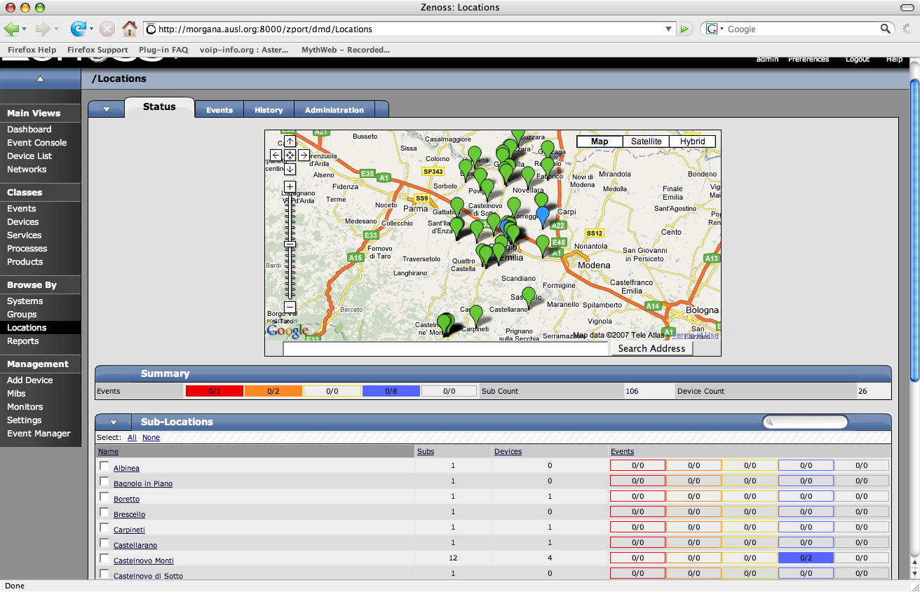Check the Albinea checkbox
This screenshot has width=920, height=592.
(104, 466)
